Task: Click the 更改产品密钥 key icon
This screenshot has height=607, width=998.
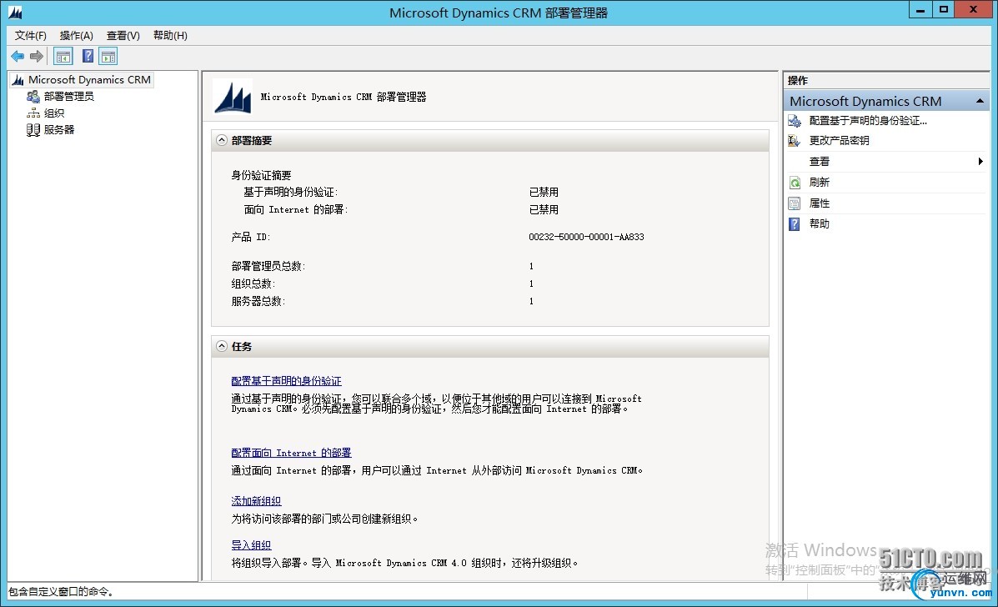Action: 795,141
